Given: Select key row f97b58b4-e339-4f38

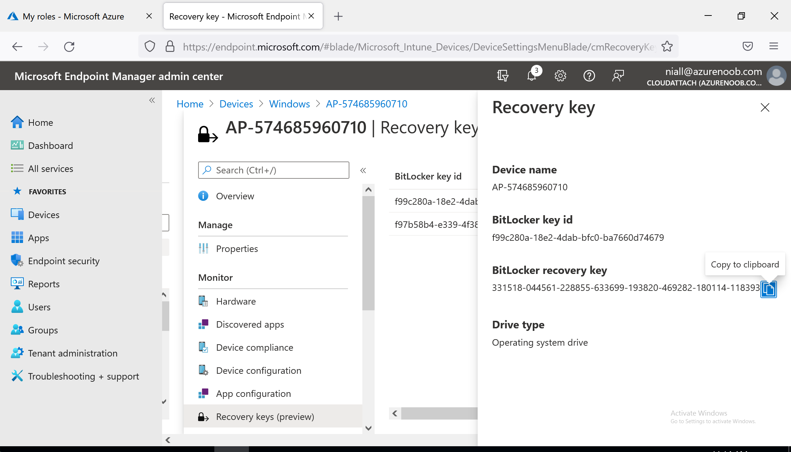Looking at the screenshot, I should coord(433,225).
